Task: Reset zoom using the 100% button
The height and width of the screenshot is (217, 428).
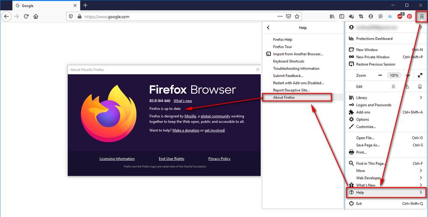Action: click(x=394, y=76)
